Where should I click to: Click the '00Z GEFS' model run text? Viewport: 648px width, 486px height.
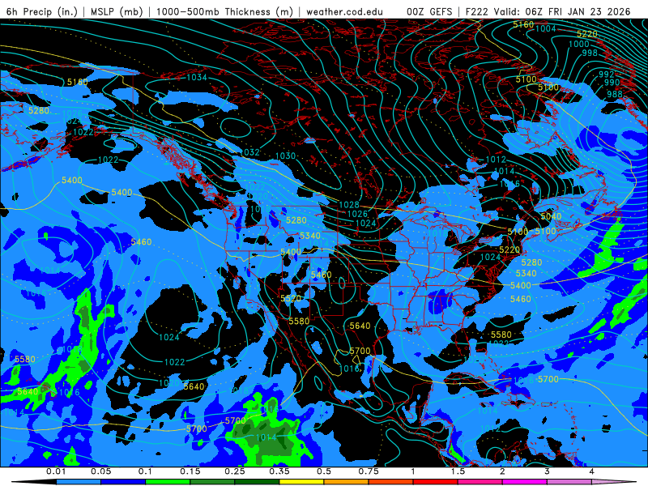[429, 11]
